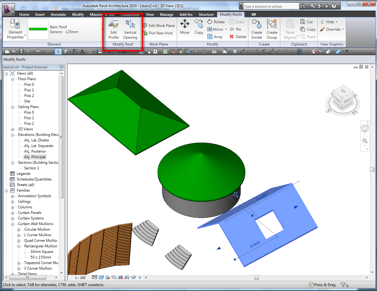Select Alç. Principal elevation view
The image size is (377, 291).
pos(35,157)
